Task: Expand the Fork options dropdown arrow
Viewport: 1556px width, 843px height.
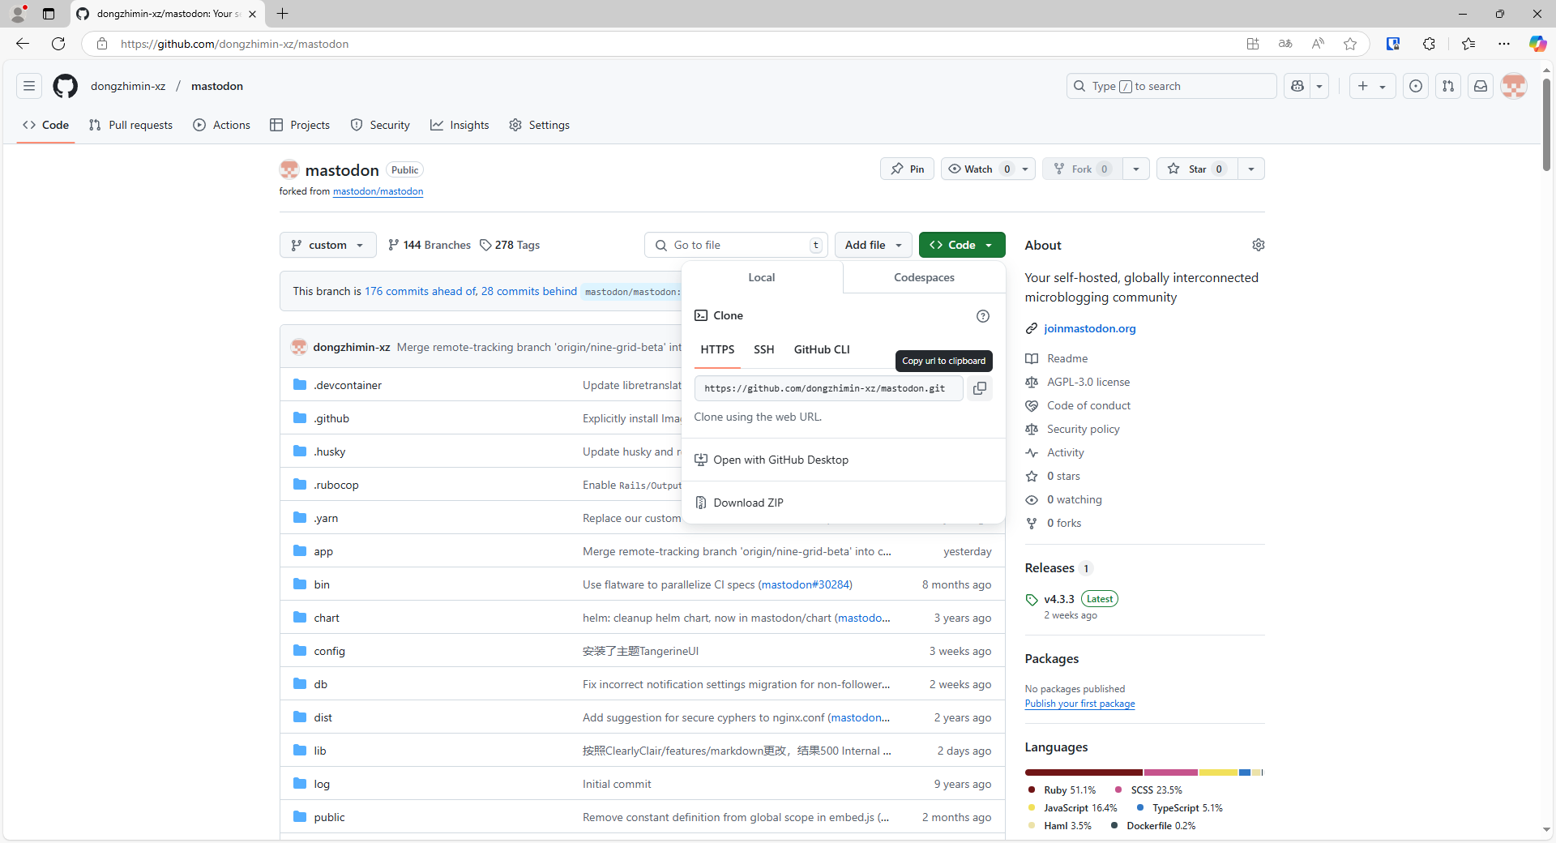Action: (1135, 169)
